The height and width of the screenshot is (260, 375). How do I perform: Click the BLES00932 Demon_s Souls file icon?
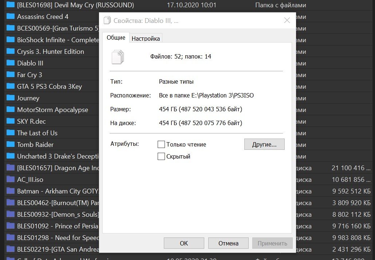tap(10, 214)
